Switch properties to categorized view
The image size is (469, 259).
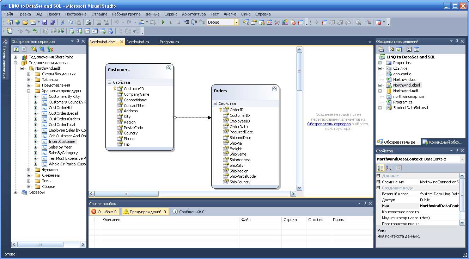(x=380, y=168)
